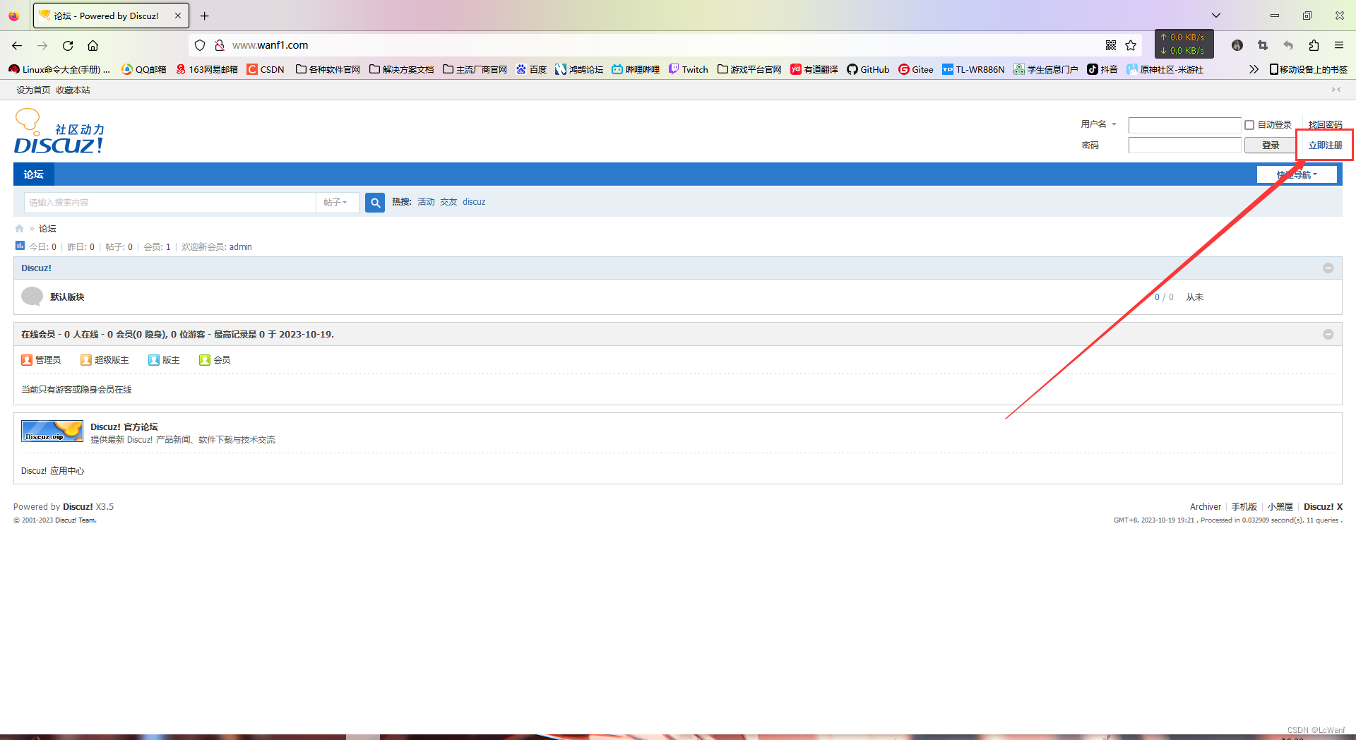Screen dimensions: 1356x740
Task: Close the 论坛 Discuz tab
Action: (x=178, y=16)
